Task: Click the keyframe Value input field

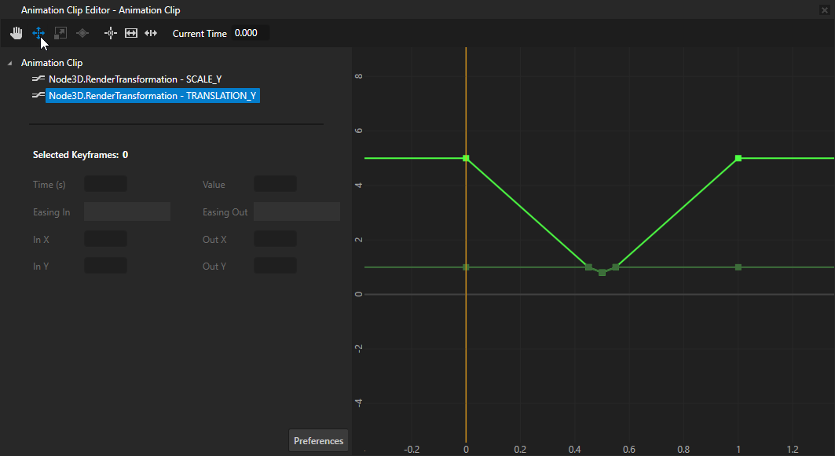Action: pos(275,184)
